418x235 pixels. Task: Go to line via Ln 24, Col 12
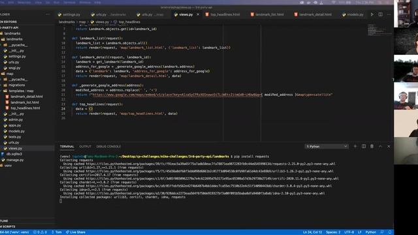pos(312,232)
